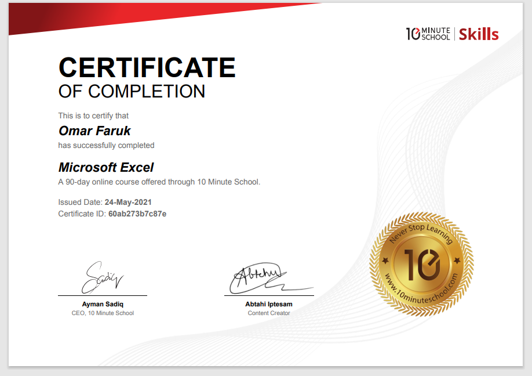The width and height of the screenshot is (532, 376).
Task: Click the gold Never Stop Learning seal
Action: tap(422, 264)
